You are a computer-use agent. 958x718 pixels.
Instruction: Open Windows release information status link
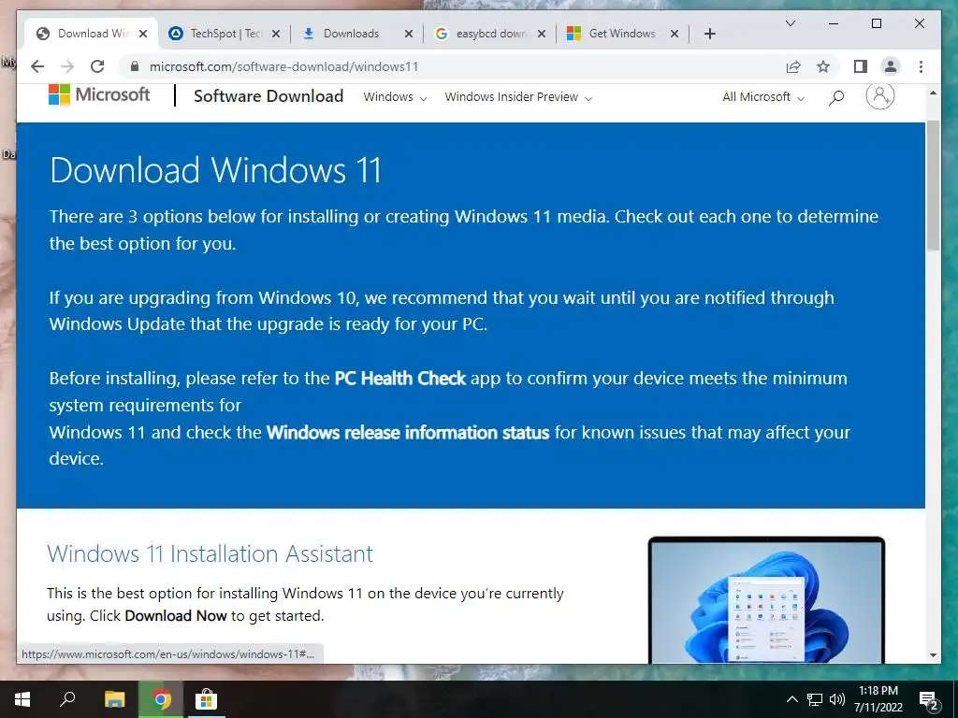click(408, 433)
